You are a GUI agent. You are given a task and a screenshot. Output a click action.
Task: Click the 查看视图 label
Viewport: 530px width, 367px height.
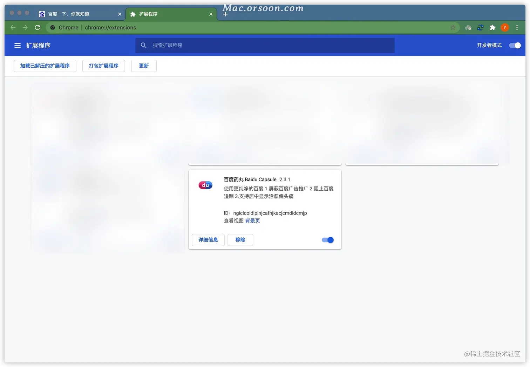pos(233,221)
